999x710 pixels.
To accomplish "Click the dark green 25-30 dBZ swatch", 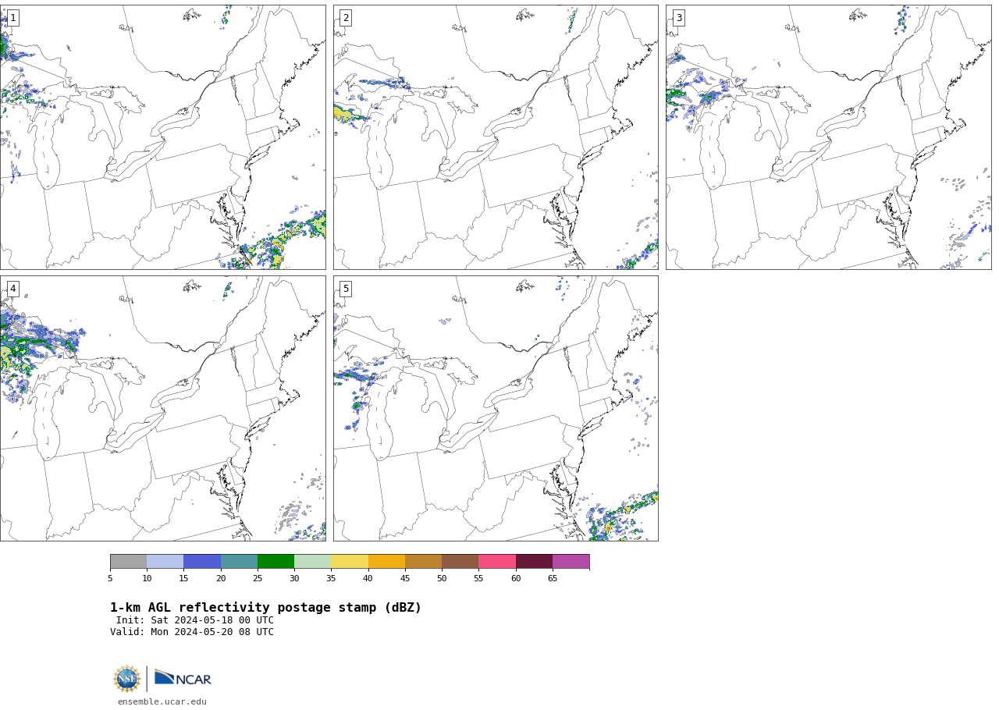I will 276,562.
